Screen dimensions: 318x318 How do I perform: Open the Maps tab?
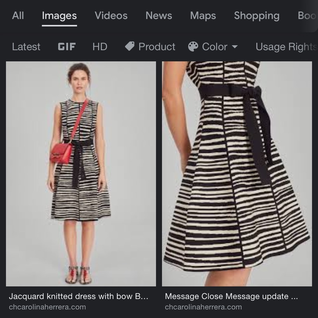(x=203, y=16)
